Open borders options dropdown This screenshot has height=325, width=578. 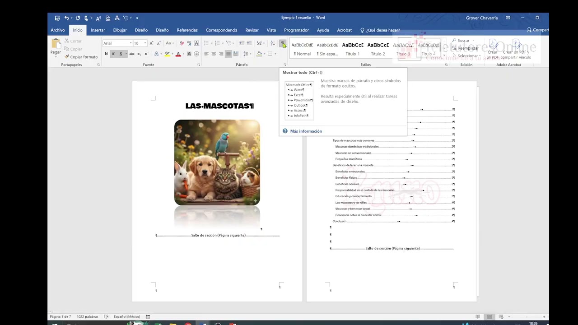click(275, 54)
